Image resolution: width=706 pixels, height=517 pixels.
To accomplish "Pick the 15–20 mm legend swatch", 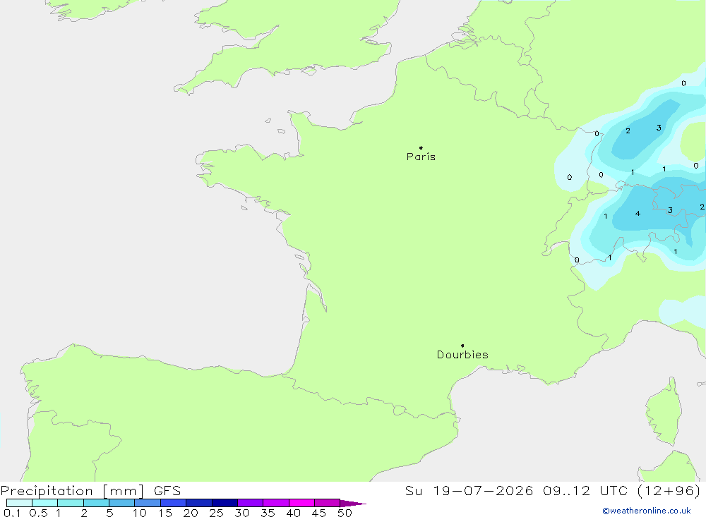I will tap(174, 503).
